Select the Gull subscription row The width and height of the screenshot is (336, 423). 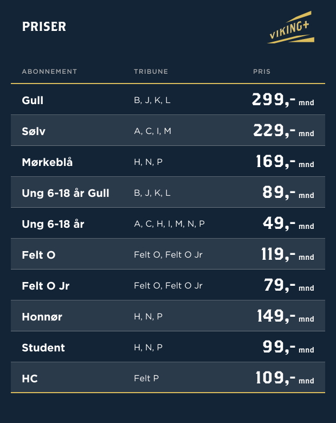[168, 99]
